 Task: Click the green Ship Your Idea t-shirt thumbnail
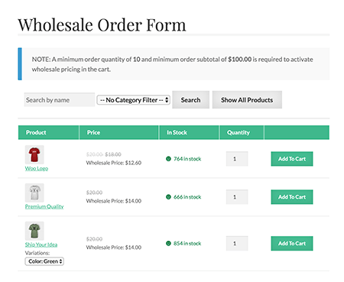point(34,231)
